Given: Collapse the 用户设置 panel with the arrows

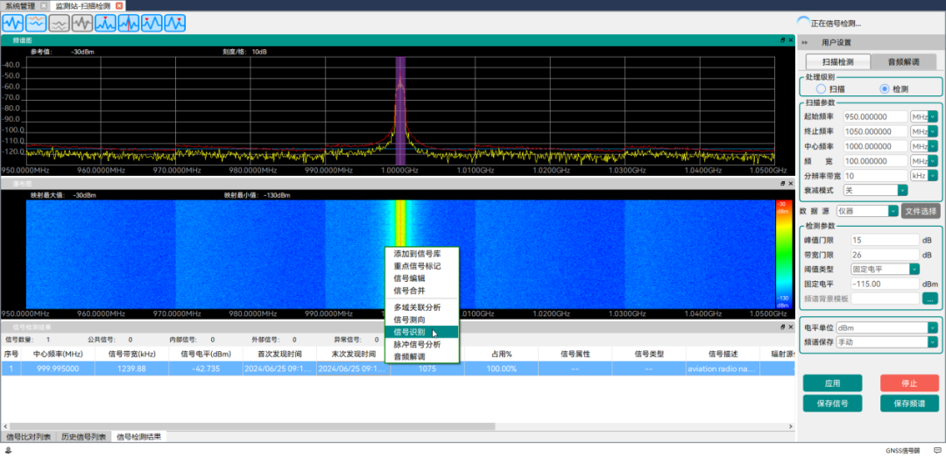Looking at the screenshot, I should (805, 43).
